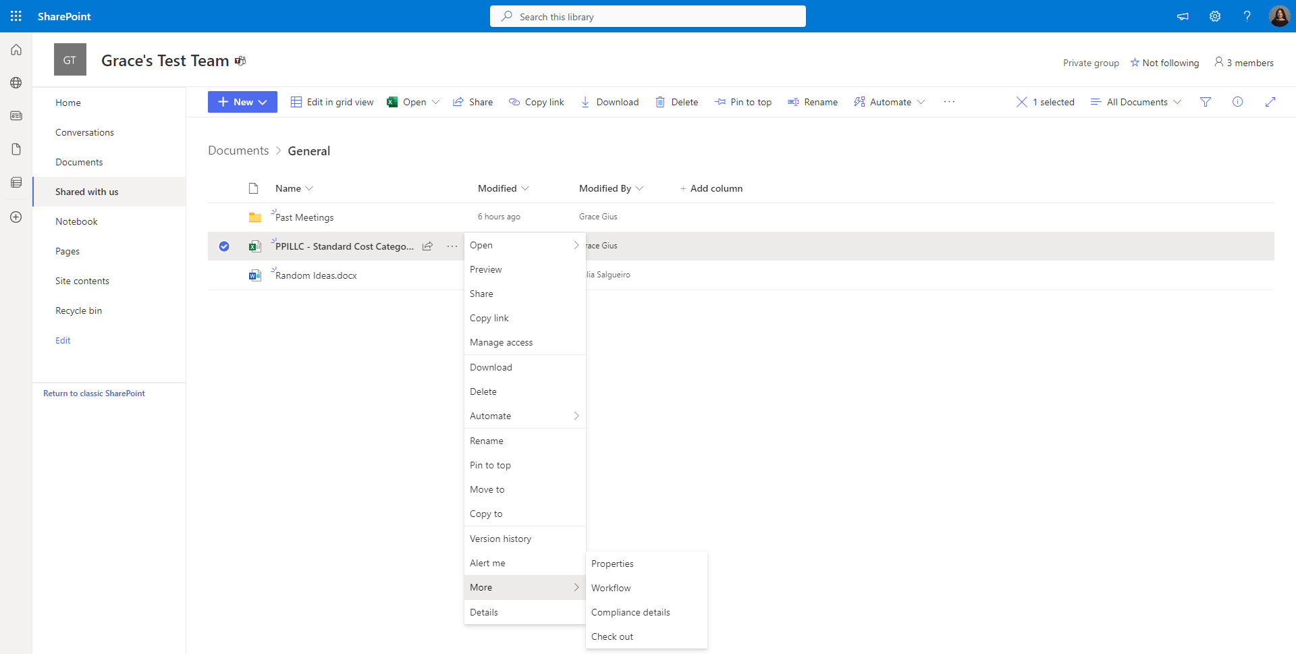Viewport: 1296px width, 654px height.
Task: Open the Return to classic SharePoint link
Action: coord(94,393)
